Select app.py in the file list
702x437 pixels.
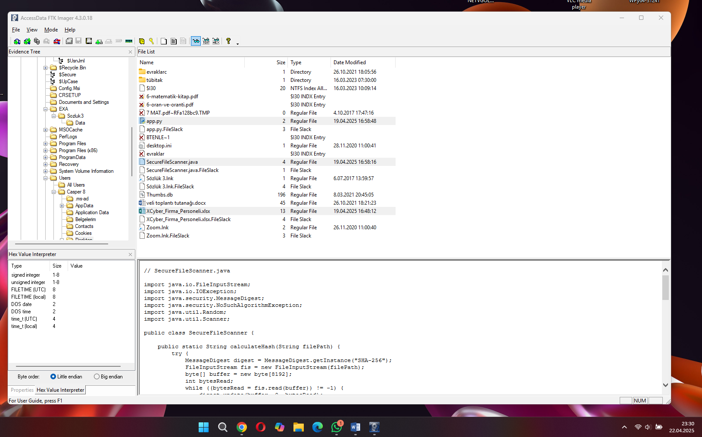266,121
